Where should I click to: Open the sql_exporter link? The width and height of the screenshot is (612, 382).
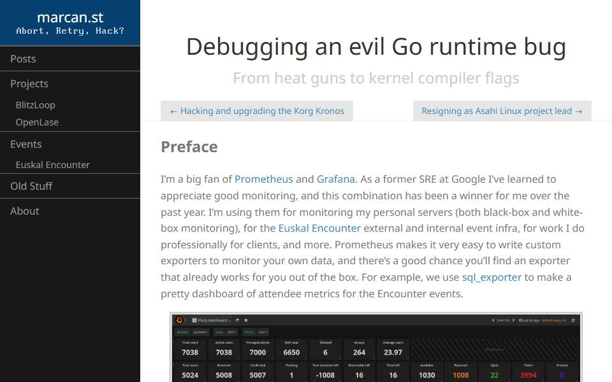492,278
